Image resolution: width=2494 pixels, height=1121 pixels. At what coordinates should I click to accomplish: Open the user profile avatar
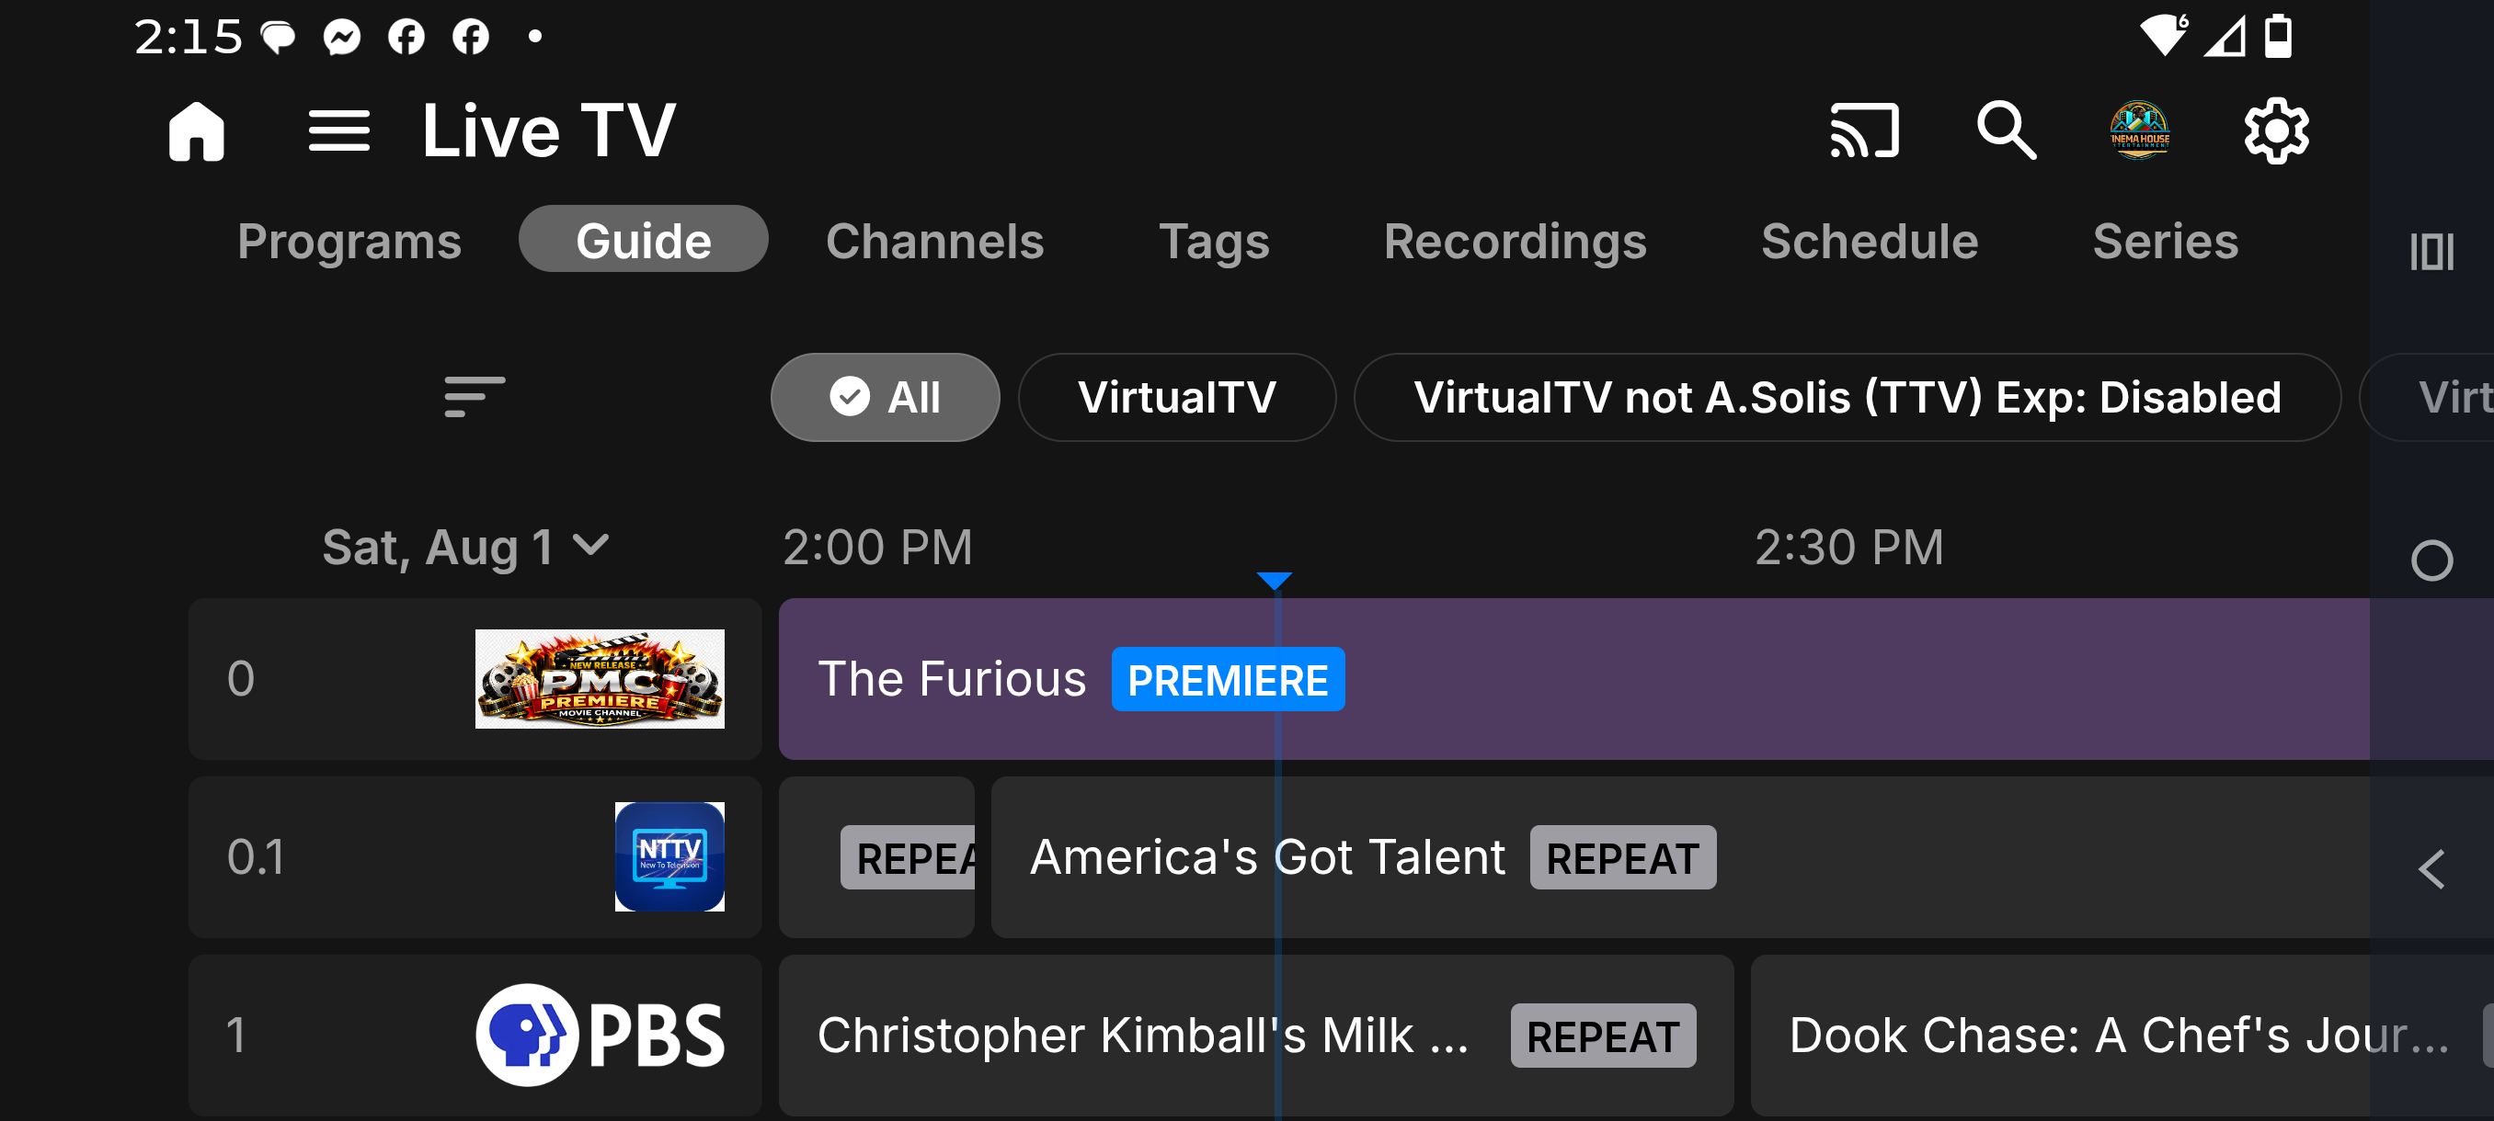(x=2140, y=131)
